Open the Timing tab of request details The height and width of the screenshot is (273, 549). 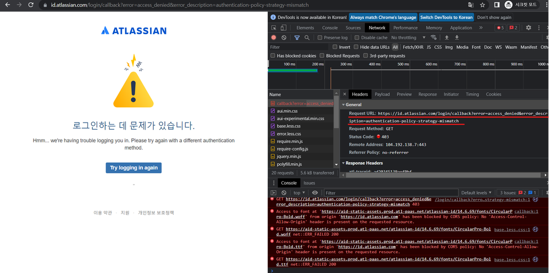(x=472, y=94)
